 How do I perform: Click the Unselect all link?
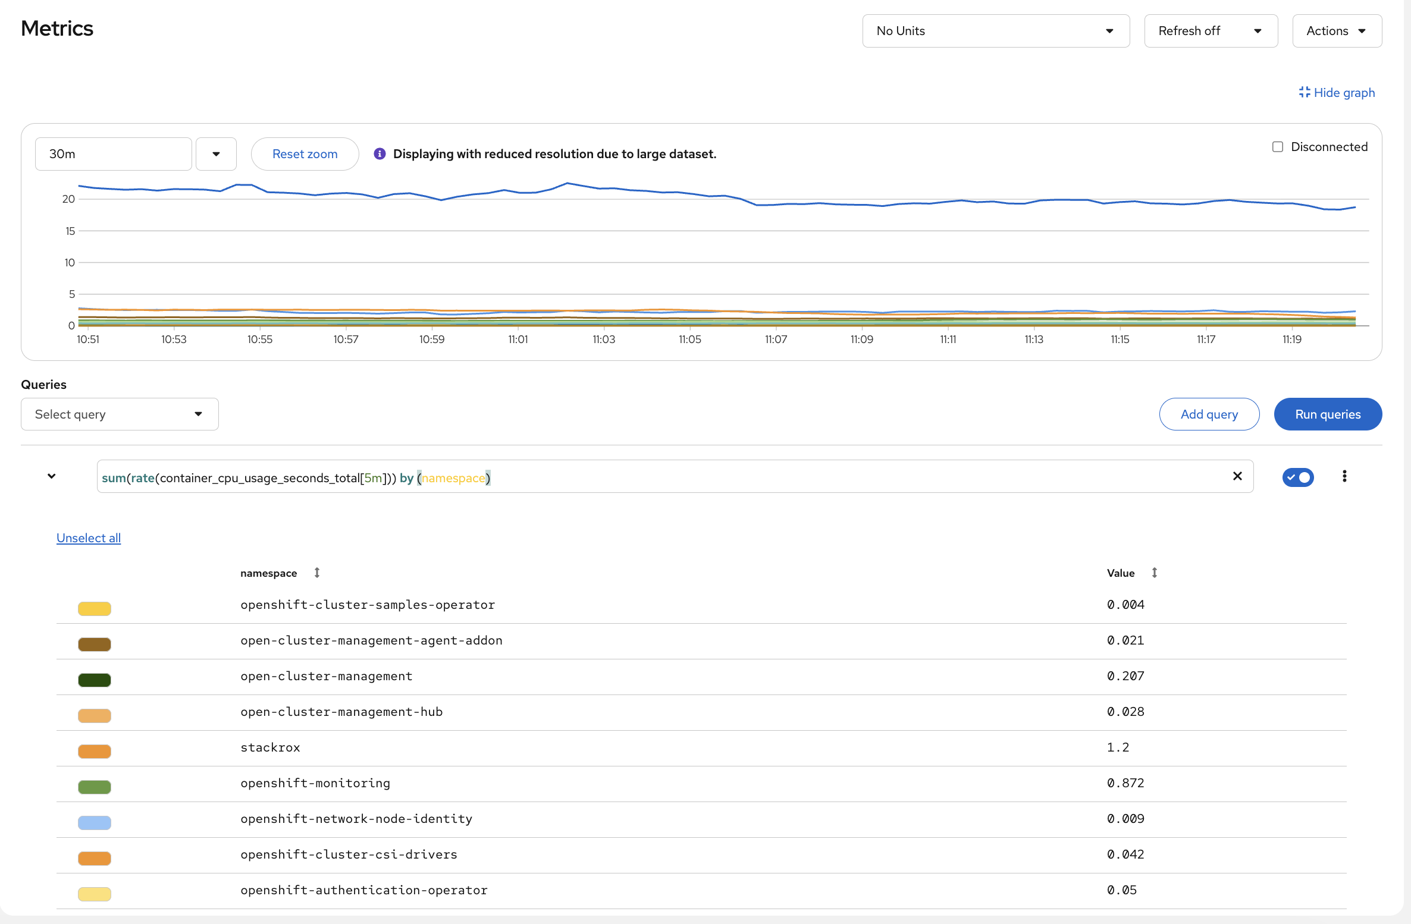click(x=88, y=538)
